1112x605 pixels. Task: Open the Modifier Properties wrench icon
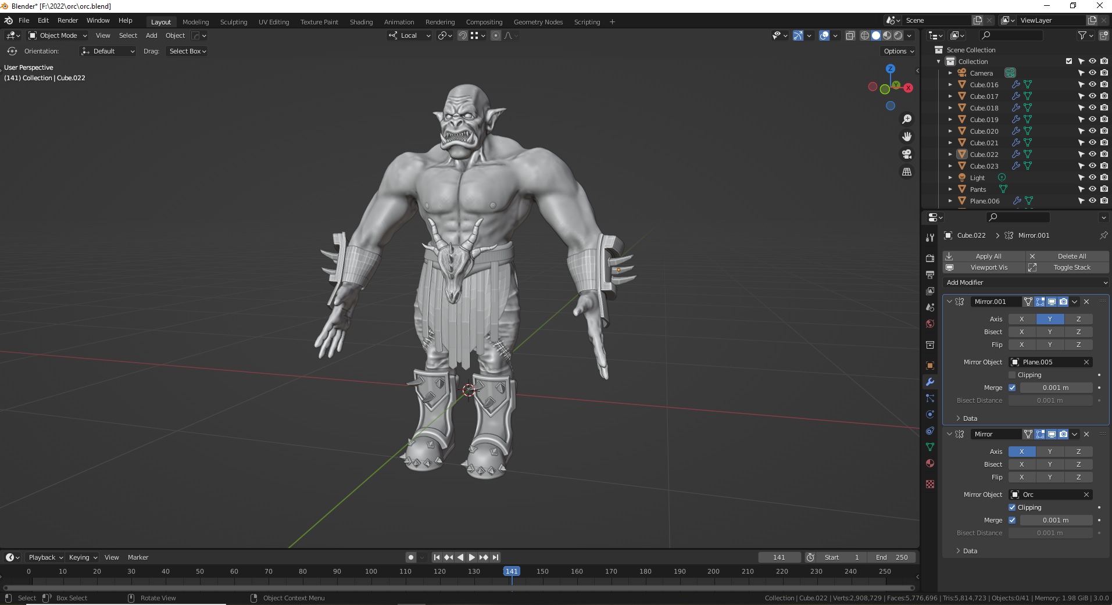930,382
